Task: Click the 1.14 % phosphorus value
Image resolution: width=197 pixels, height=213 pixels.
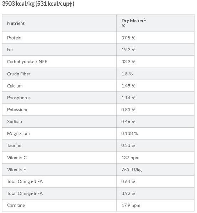Action: 128,98
